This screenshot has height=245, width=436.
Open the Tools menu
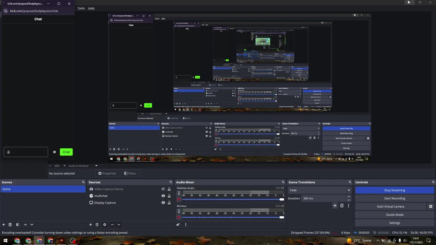[x=81, y=8]
